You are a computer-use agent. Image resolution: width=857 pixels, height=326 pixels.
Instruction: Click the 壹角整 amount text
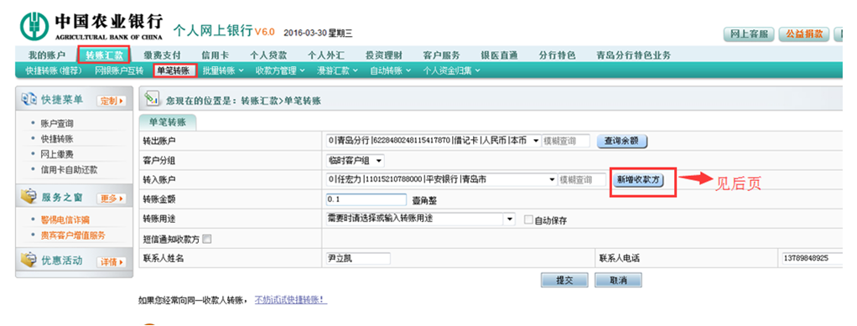click(x=423, y=201)
